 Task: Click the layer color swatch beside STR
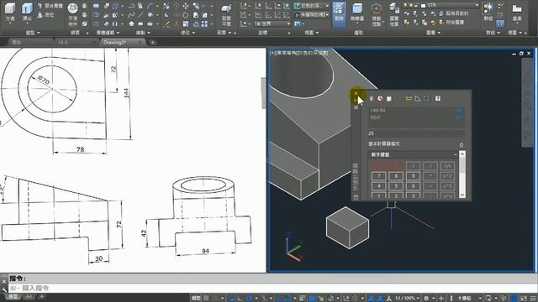(x=424, y=6)
